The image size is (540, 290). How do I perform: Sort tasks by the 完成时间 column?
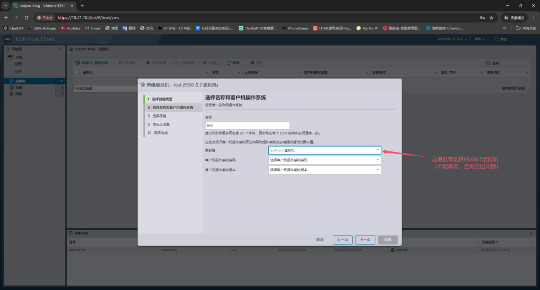click(490, 242)
